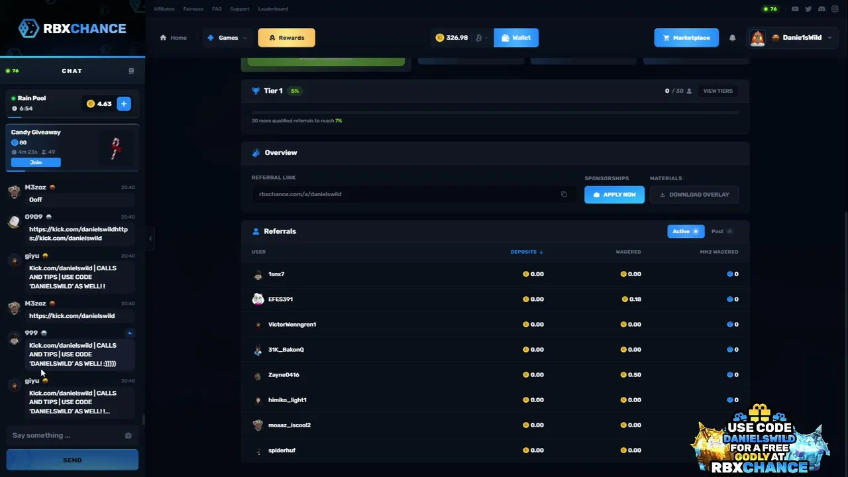Click the gold coin balance icon
The width and height of the screenshot is (848, 477).
(439, 38)
